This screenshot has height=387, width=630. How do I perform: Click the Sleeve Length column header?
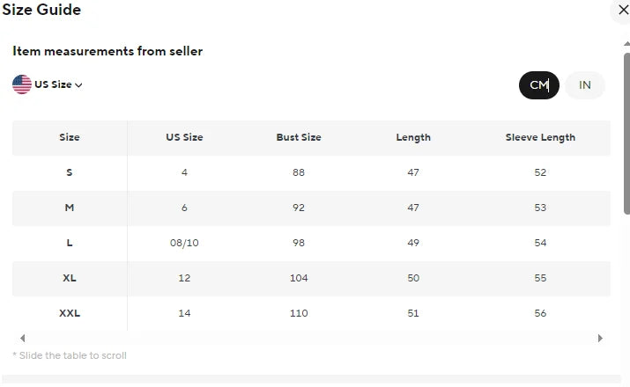[540, 137]
